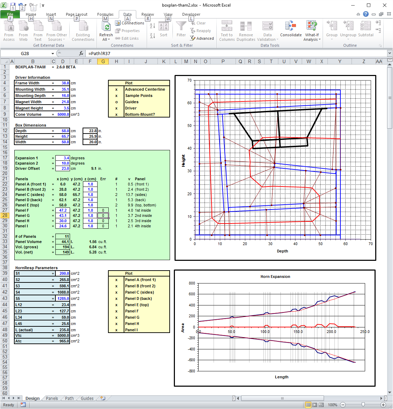Zoom out with minus button
The width and height of the screenshot is (393, 409).
(343, 405)
